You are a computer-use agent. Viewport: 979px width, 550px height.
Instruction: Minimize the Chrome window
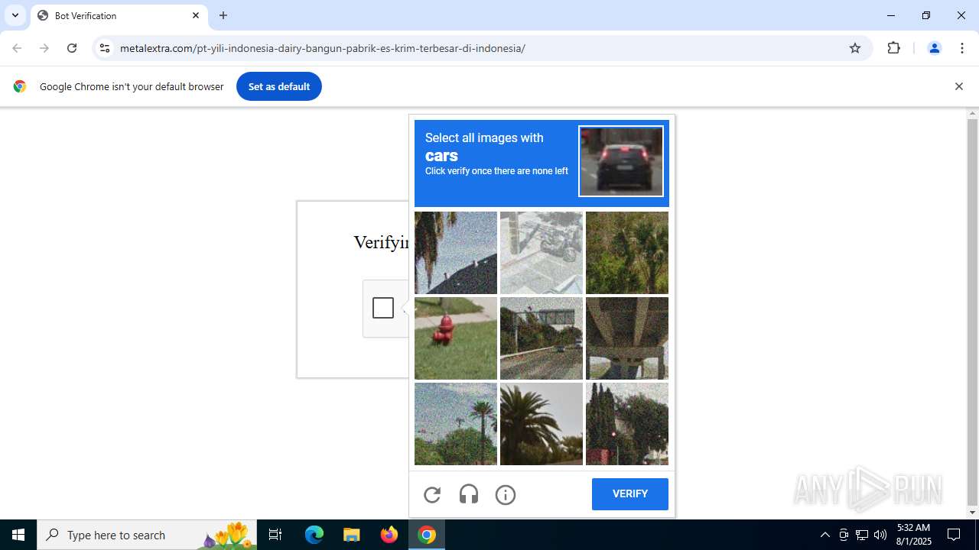(891, 15)
